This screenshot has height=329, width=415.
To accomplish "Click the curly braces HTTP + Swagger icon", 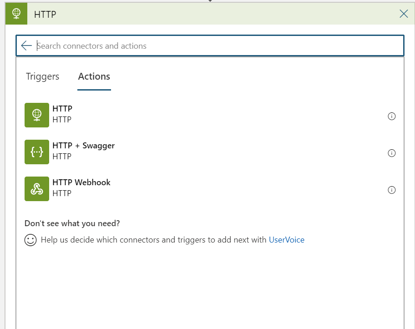I will (37, 152).
